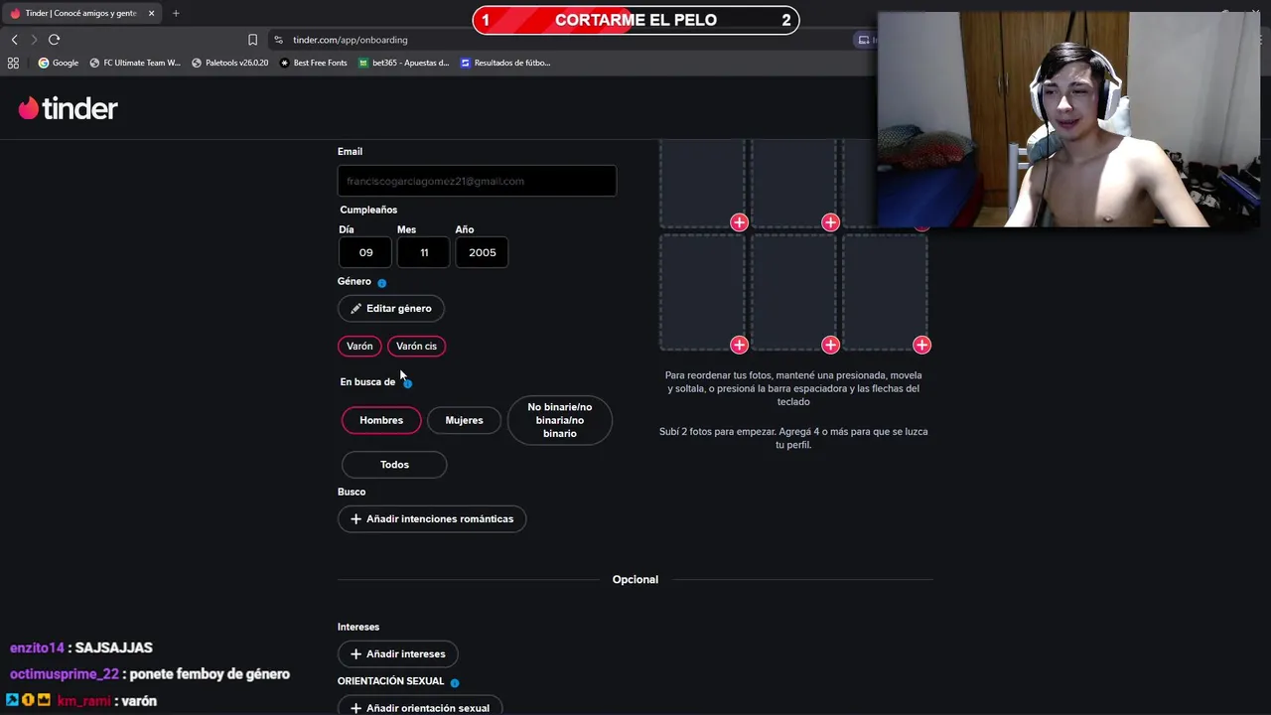Open the FC Ultimate Team bookmark
Screen dimensions: 1271x715
(135, 63)
